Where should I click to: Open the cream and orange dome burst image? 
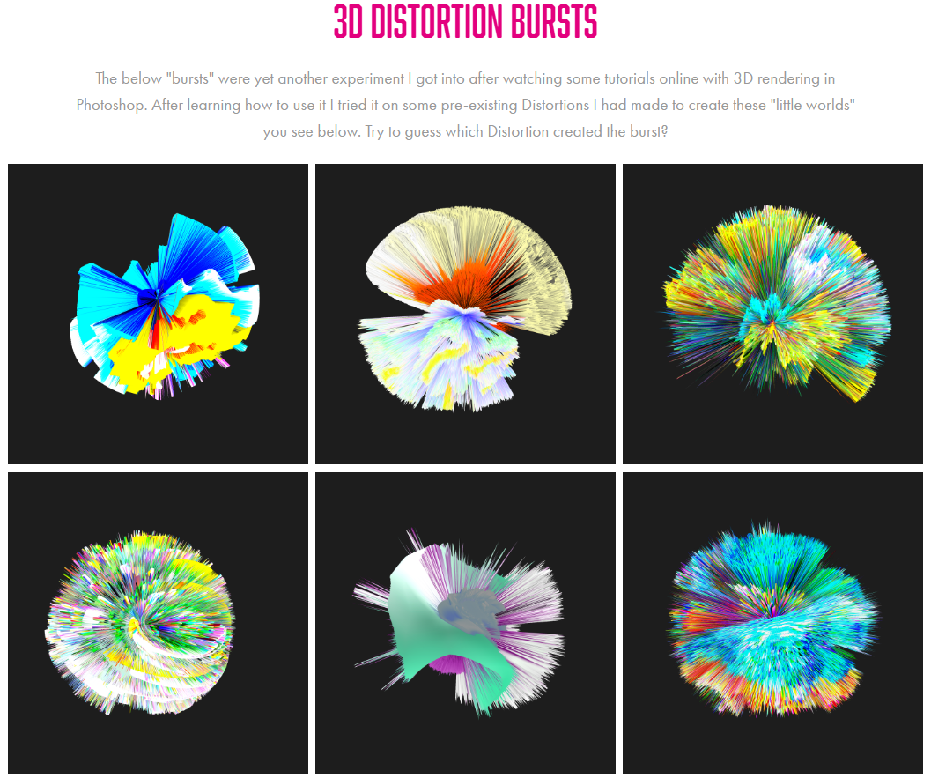tap(465, 314)
